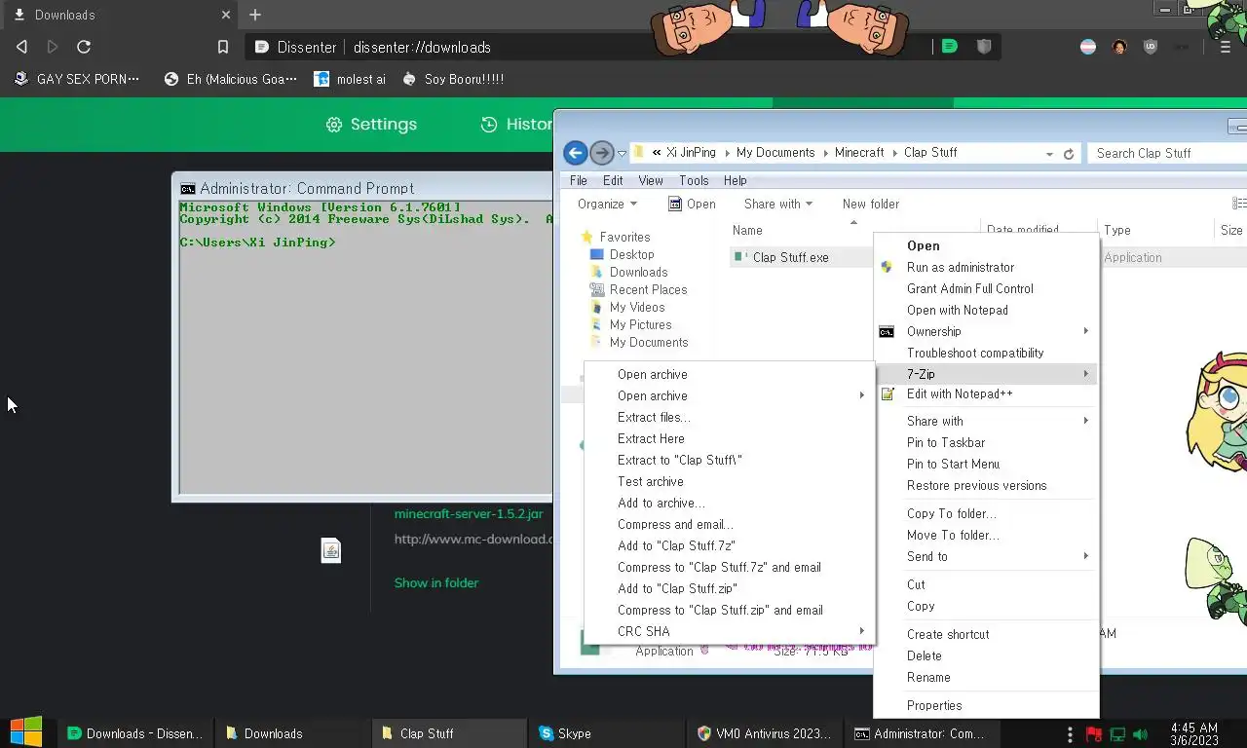This screenshot has width=1247, height=748.
Task: Open the Soy Booru!!!!! bookmark
Action: point(453,79)
